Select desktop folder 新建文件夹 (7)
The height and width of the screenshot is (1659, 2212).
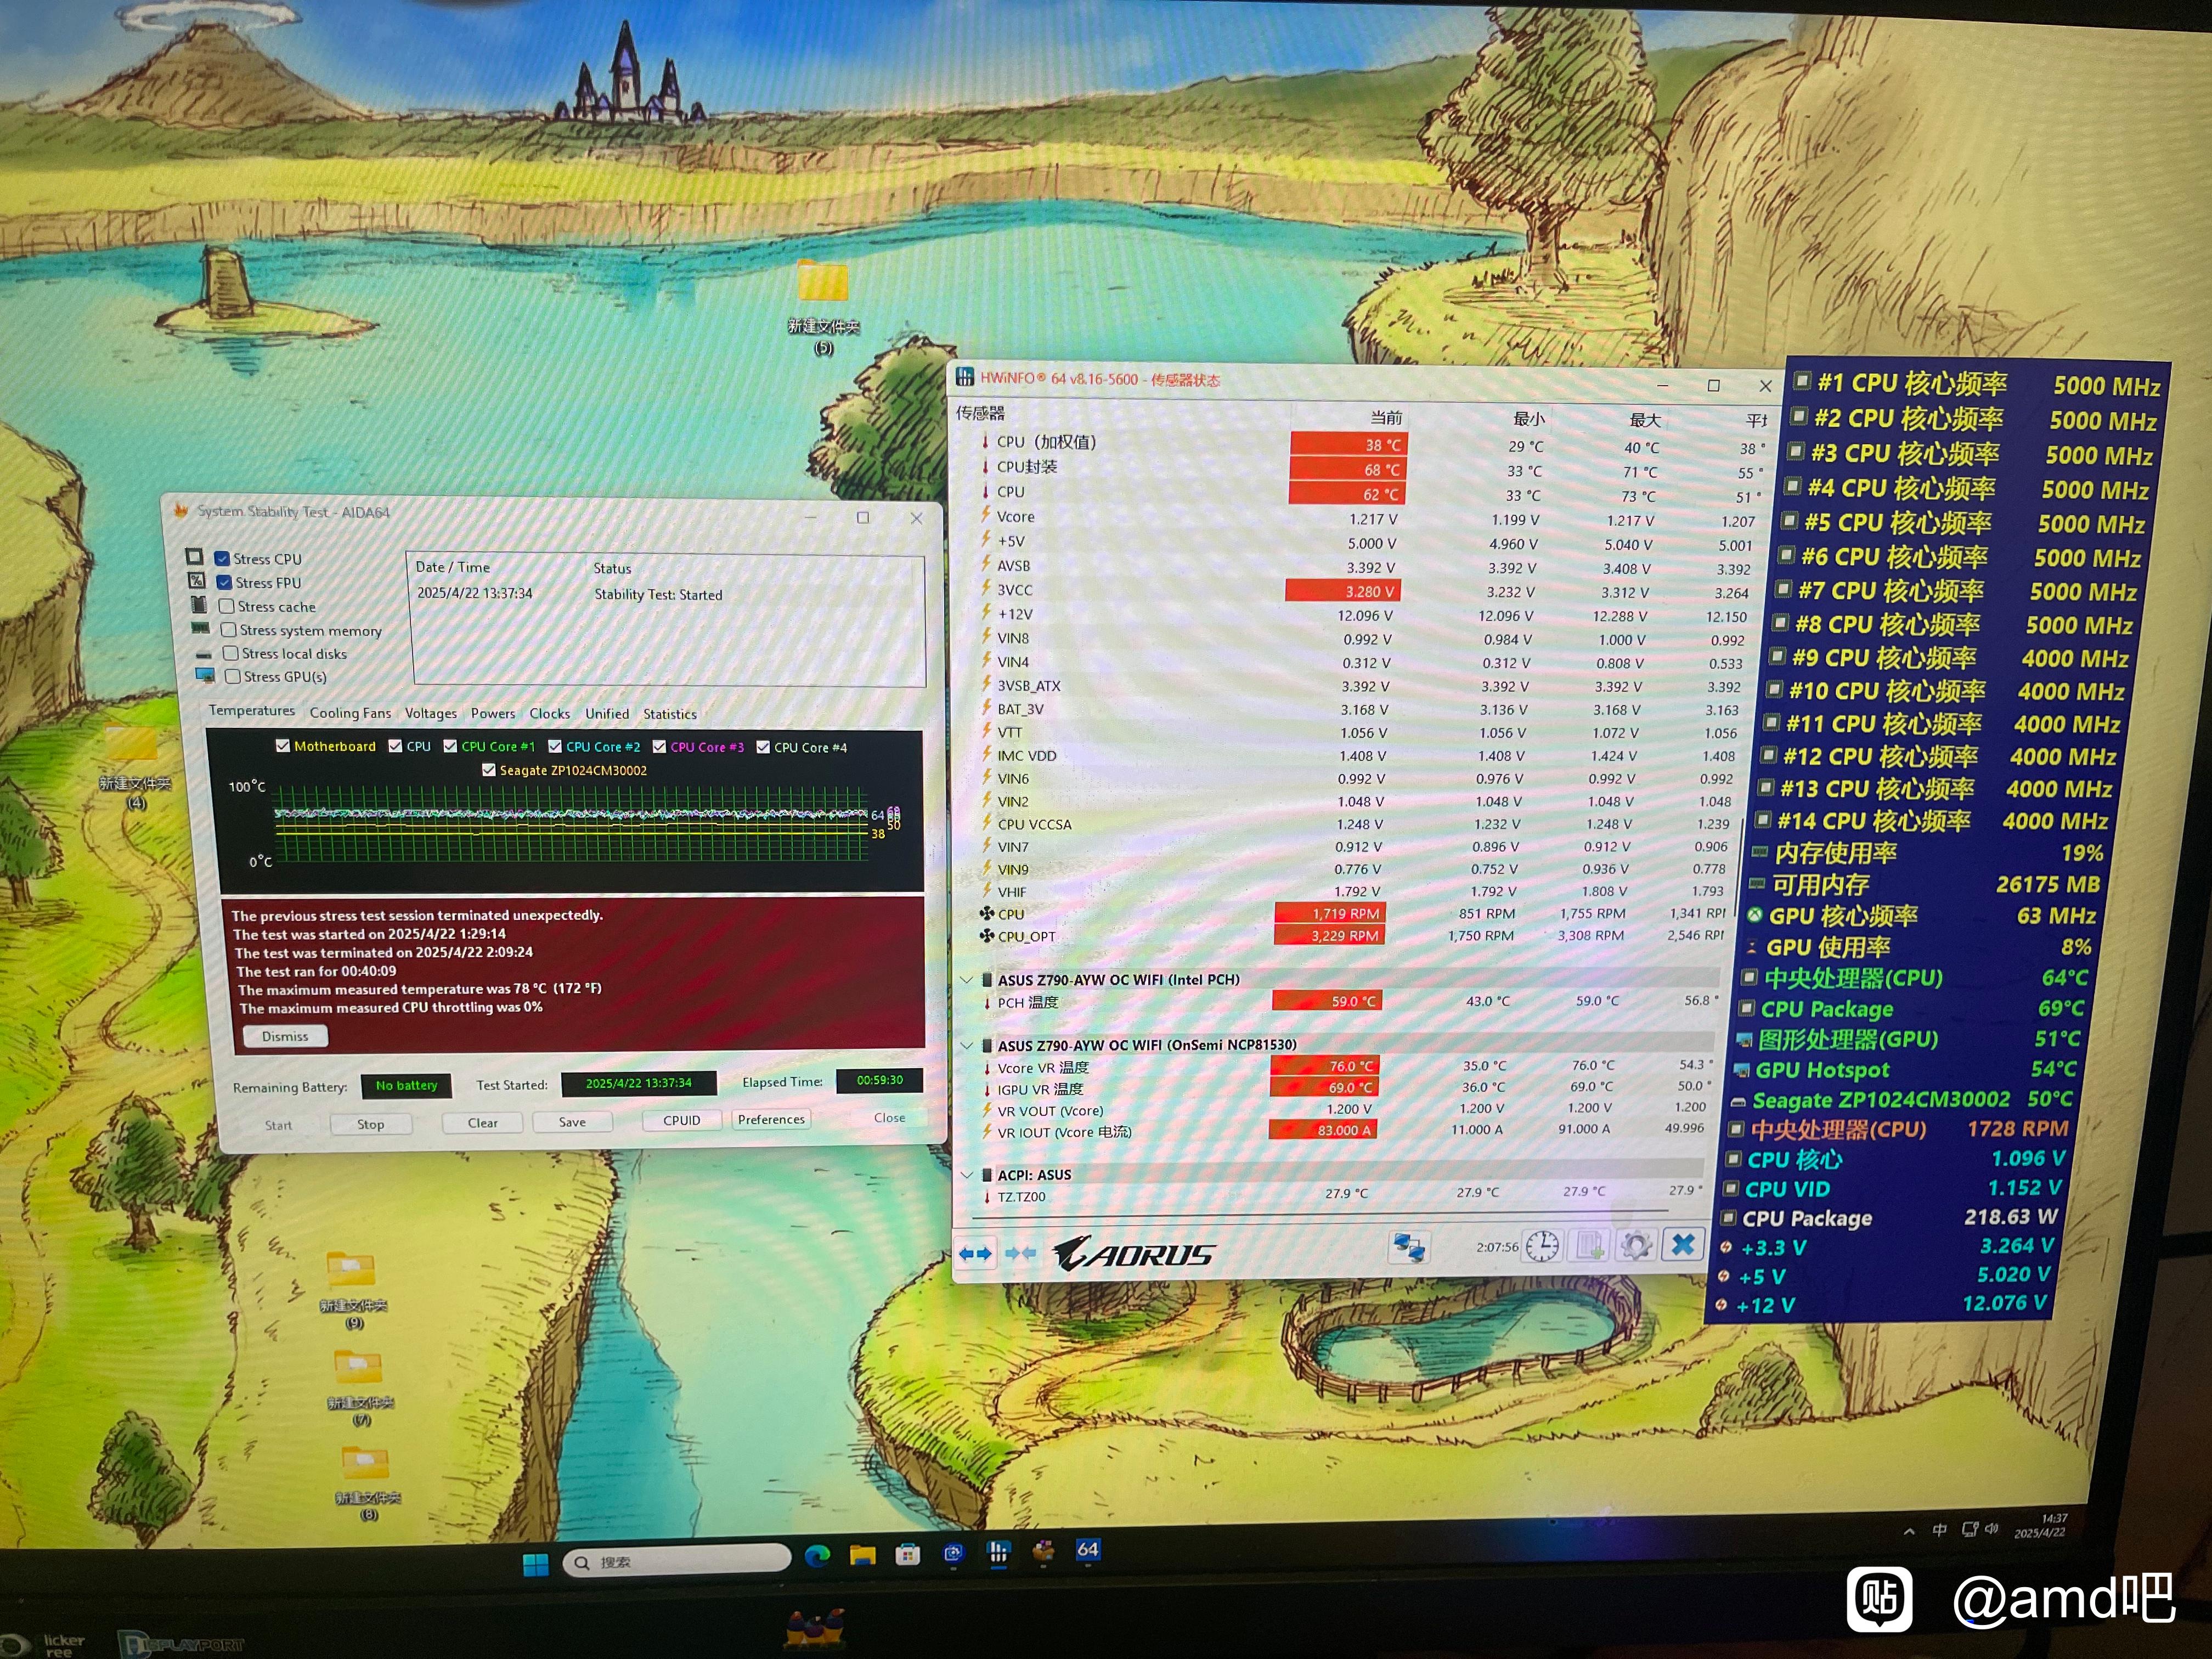point(360,1388)
